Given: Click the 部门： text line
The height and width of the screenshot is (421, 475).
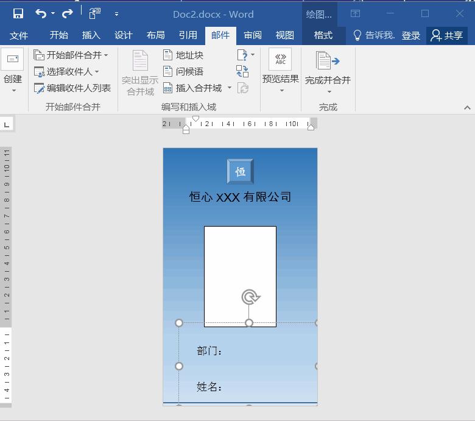Looking at the screenshot, I should (x=209, y=351).
